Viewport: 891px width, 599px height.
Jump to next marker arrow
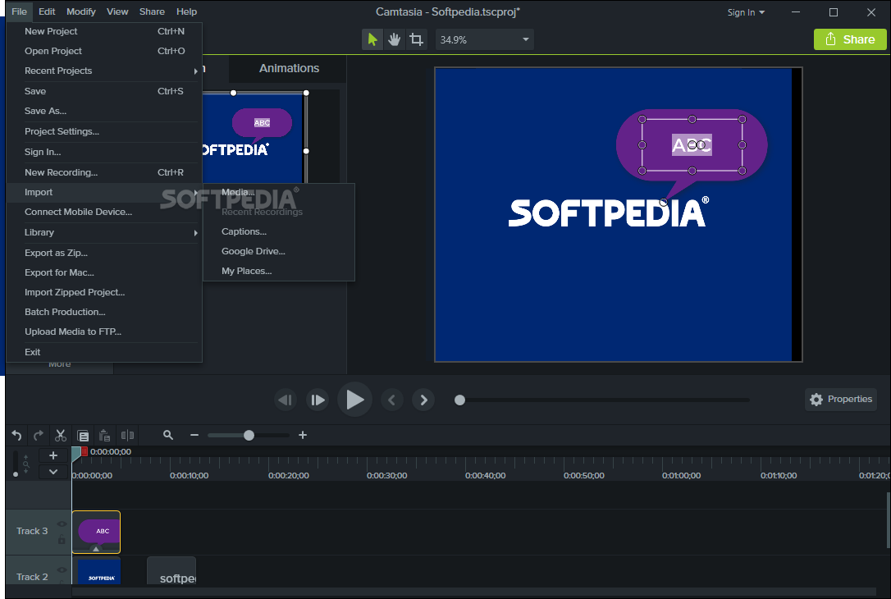(423, 400)
